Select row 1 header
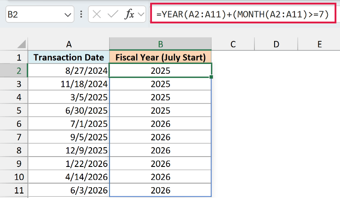340x198 pixels. [14, 57]
